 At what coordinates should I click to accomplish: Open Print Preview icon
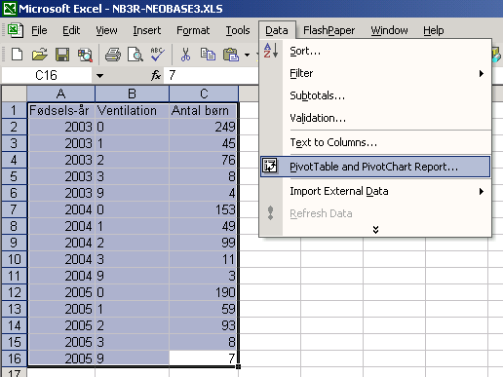coord(135,55)
